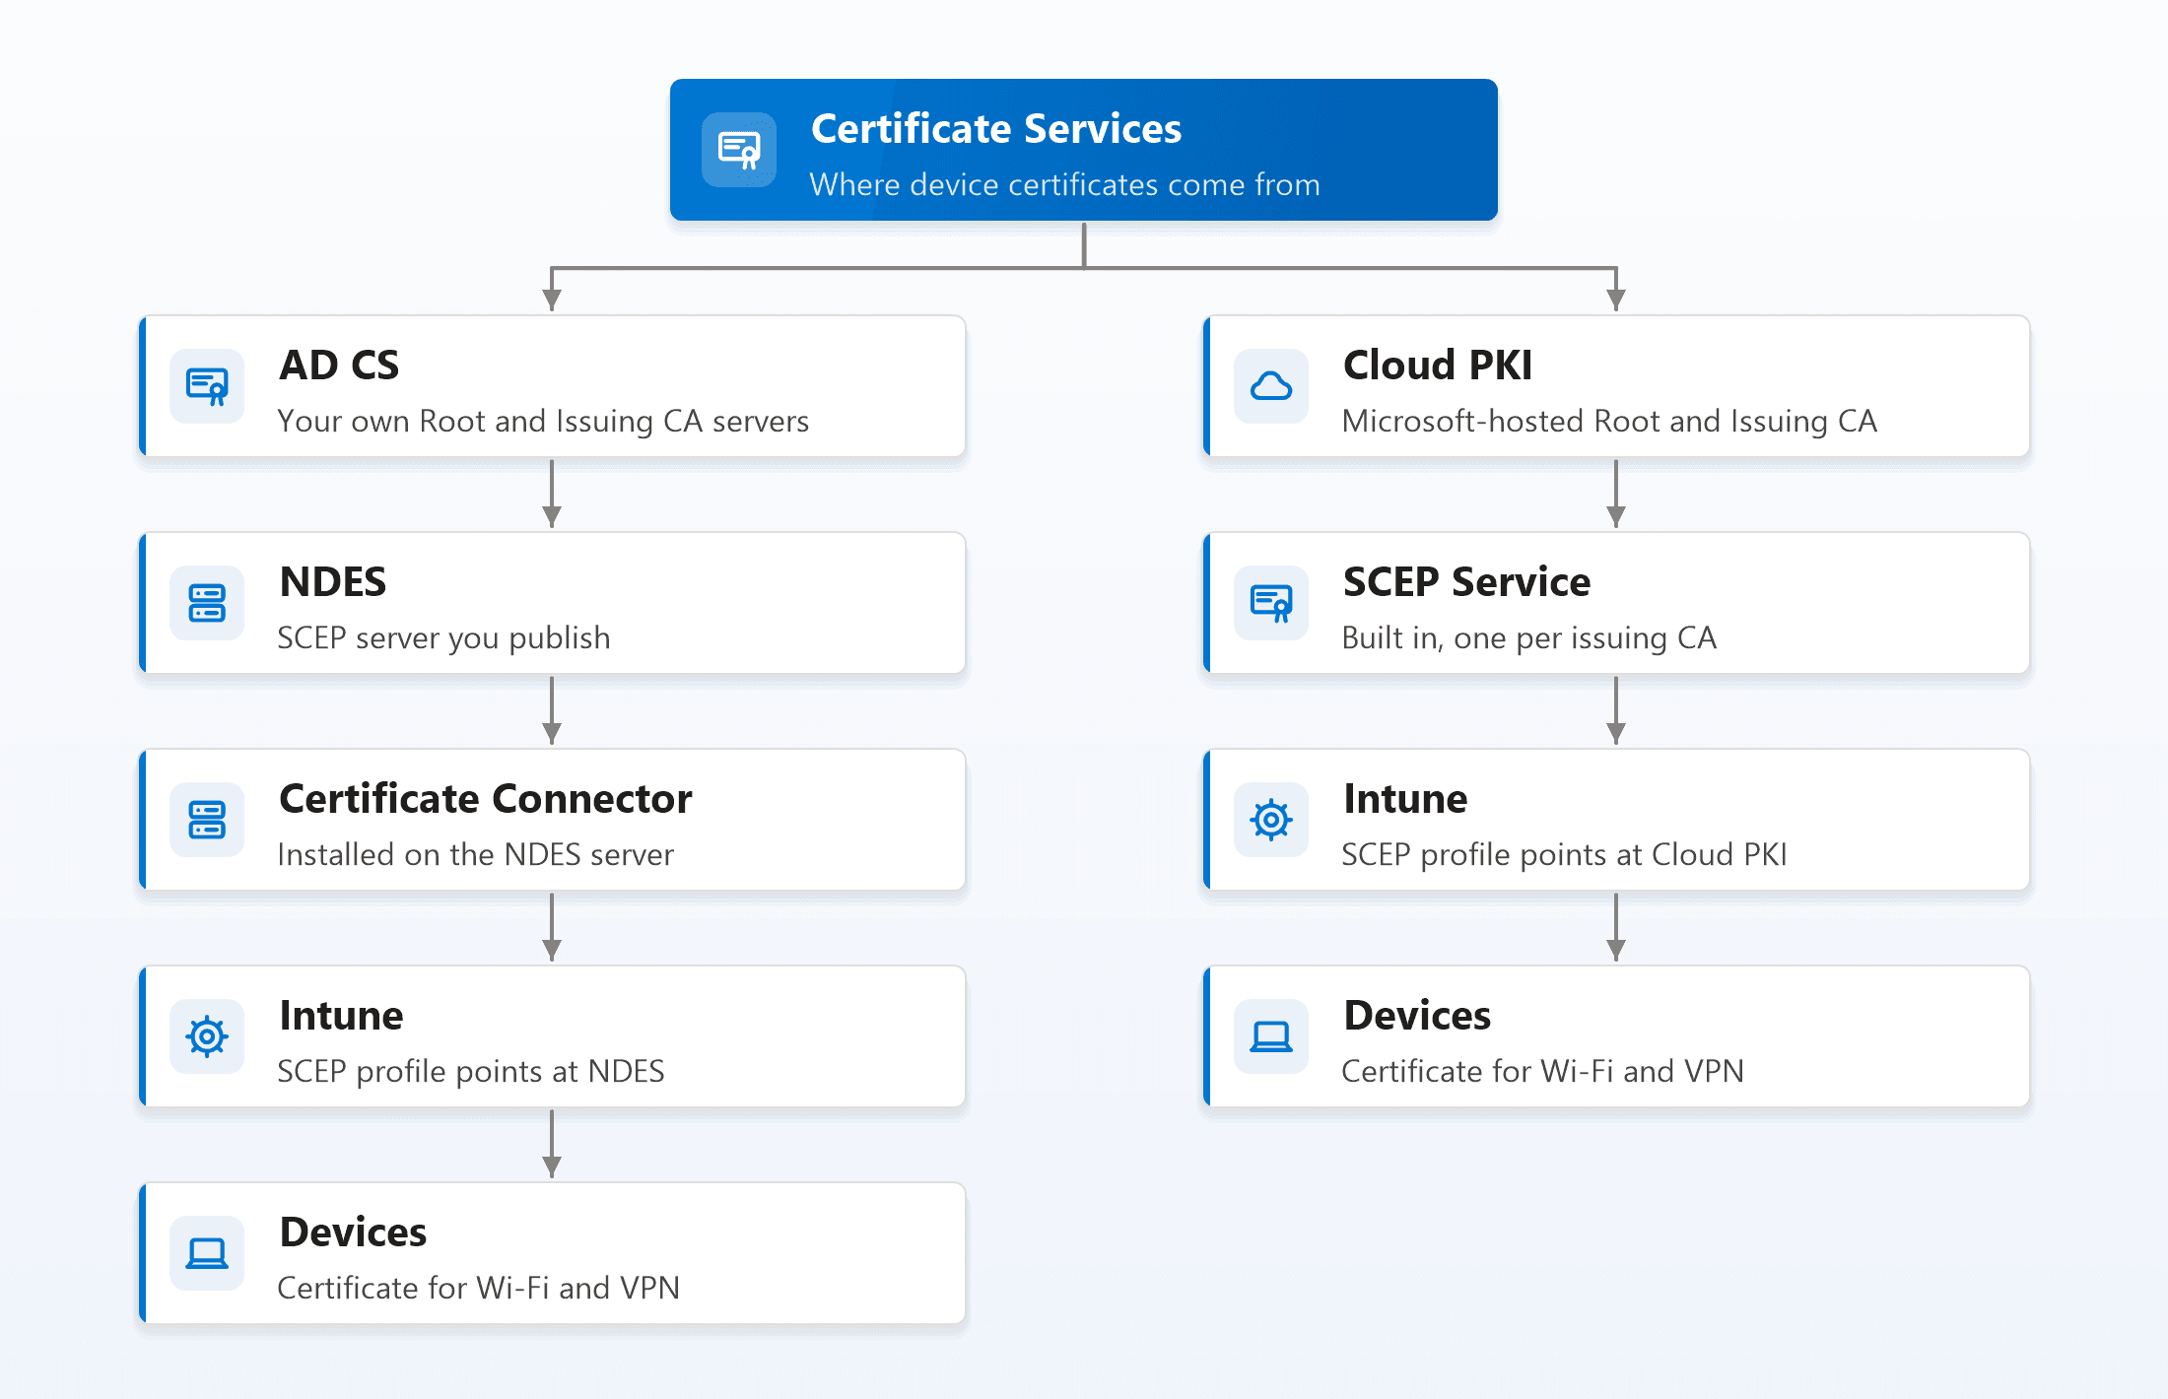Click 'SCEP server you publish' text

click(x=443, y=638)
